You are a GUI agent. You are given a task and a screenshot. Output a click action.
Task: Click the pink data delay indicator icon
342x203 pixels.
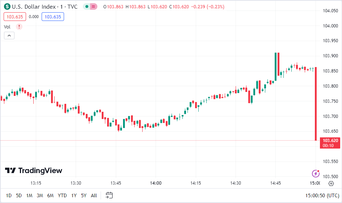94,7
